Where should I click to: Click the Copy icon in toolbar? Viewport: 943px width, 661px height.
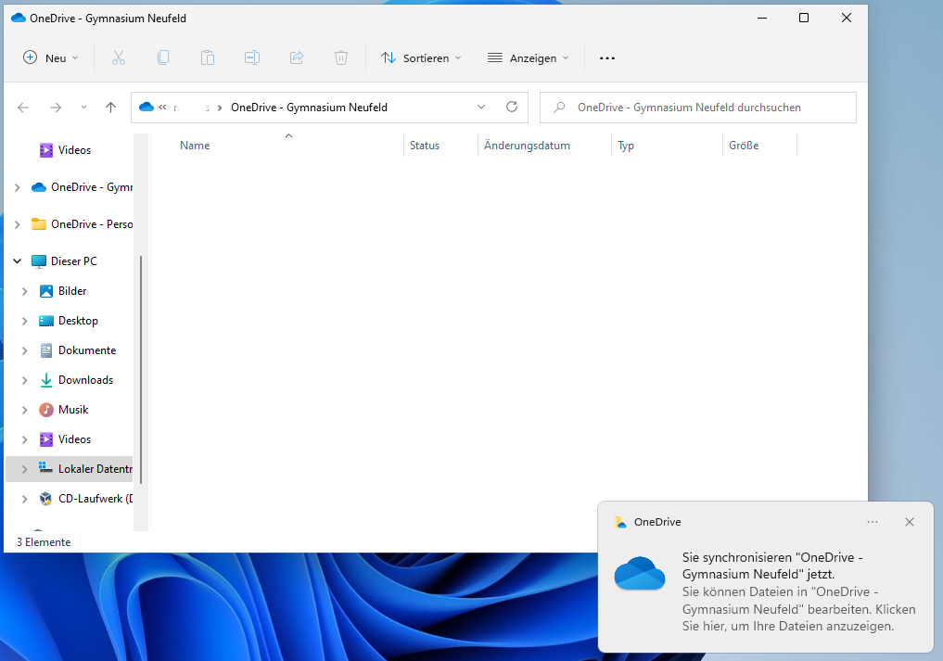coord(163,57)
